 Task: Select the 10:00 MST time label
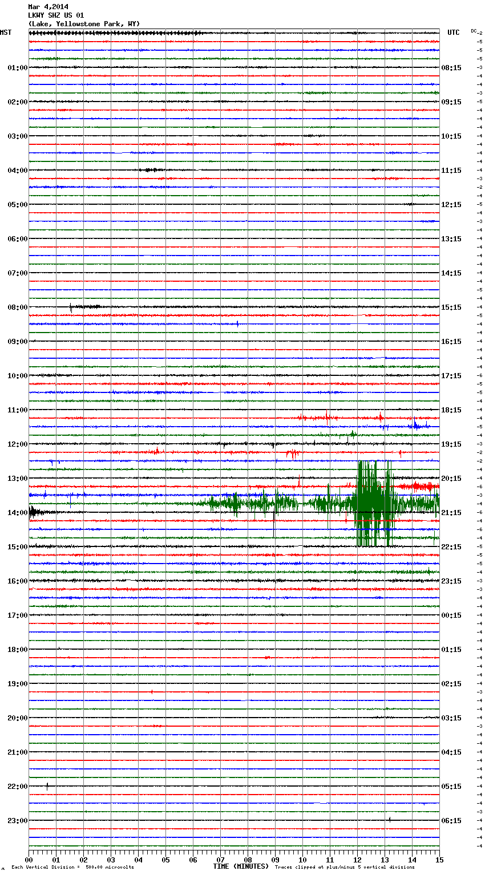(x=17, y=376)
